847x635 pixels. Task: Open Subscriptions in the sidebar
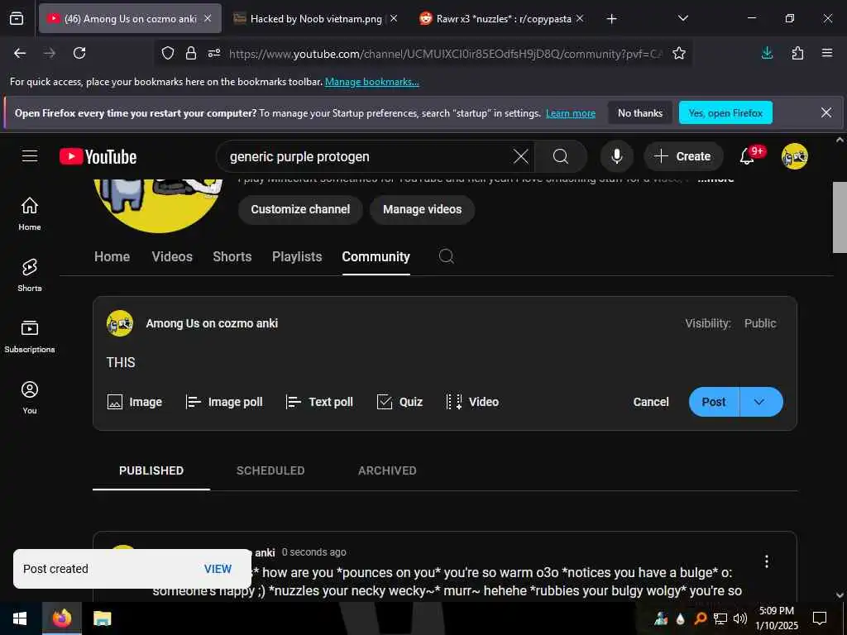pos(30,337)
